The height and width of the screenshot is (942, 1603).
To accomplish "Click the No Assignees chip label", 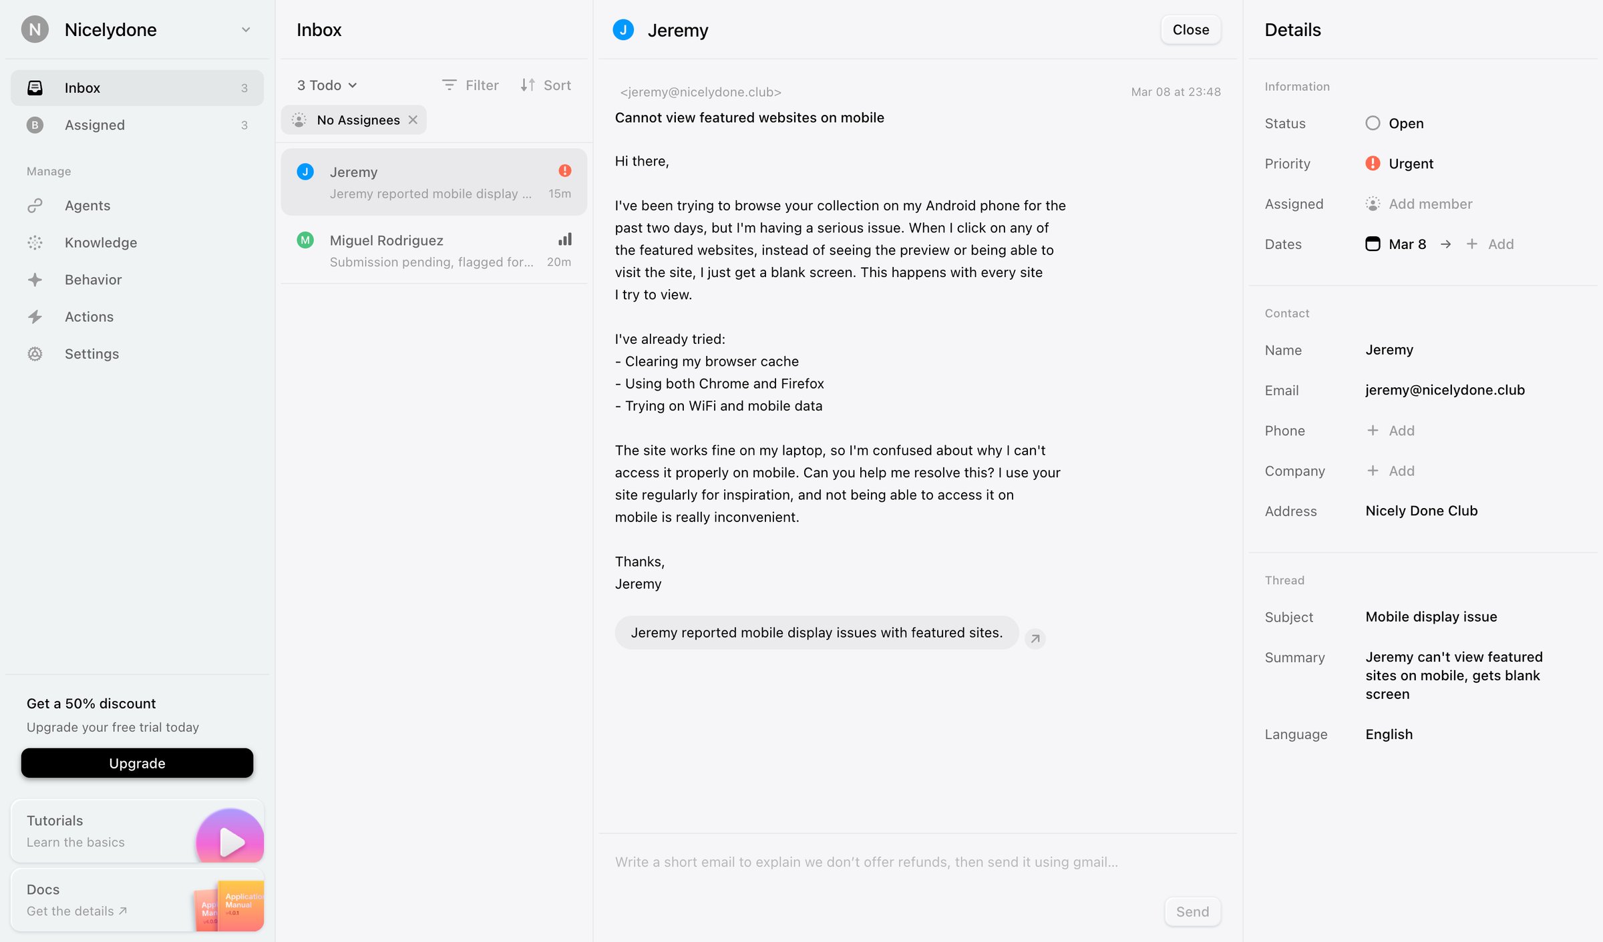I will point(358,120).
